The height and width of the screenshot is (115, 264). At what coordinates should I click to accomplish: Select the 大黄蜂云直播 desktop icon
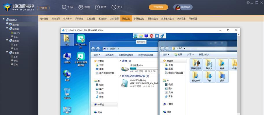[81, 59]
